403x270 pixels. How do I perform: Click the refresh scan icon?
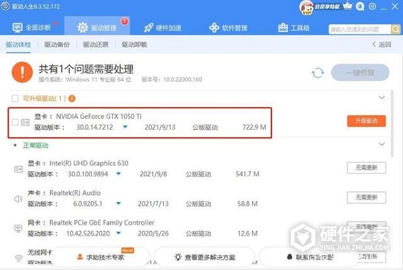point(318,73)
